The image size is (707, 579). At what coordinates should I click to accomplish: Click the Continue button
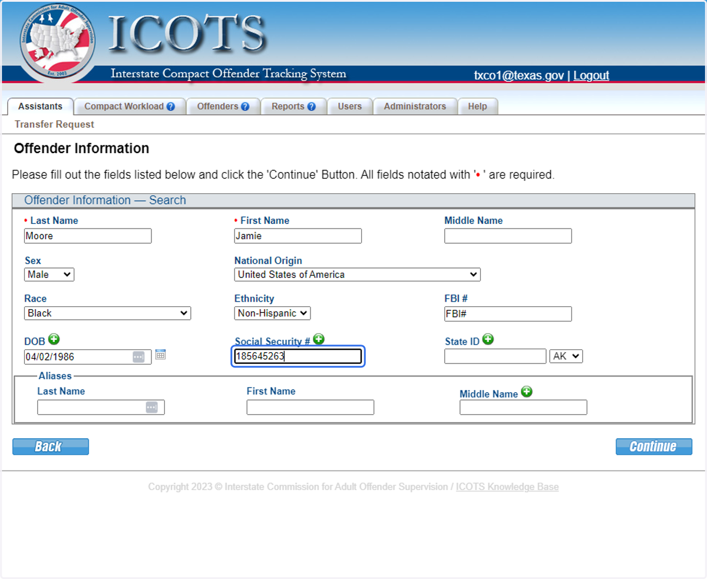pyautogui.click(x=654, y=446)
